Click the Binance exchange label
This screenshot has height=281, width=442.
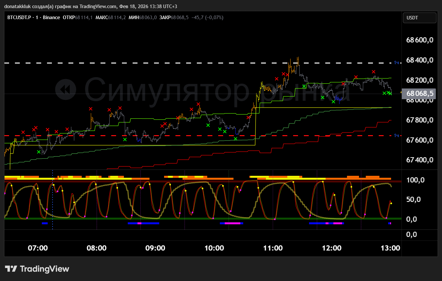51,18
